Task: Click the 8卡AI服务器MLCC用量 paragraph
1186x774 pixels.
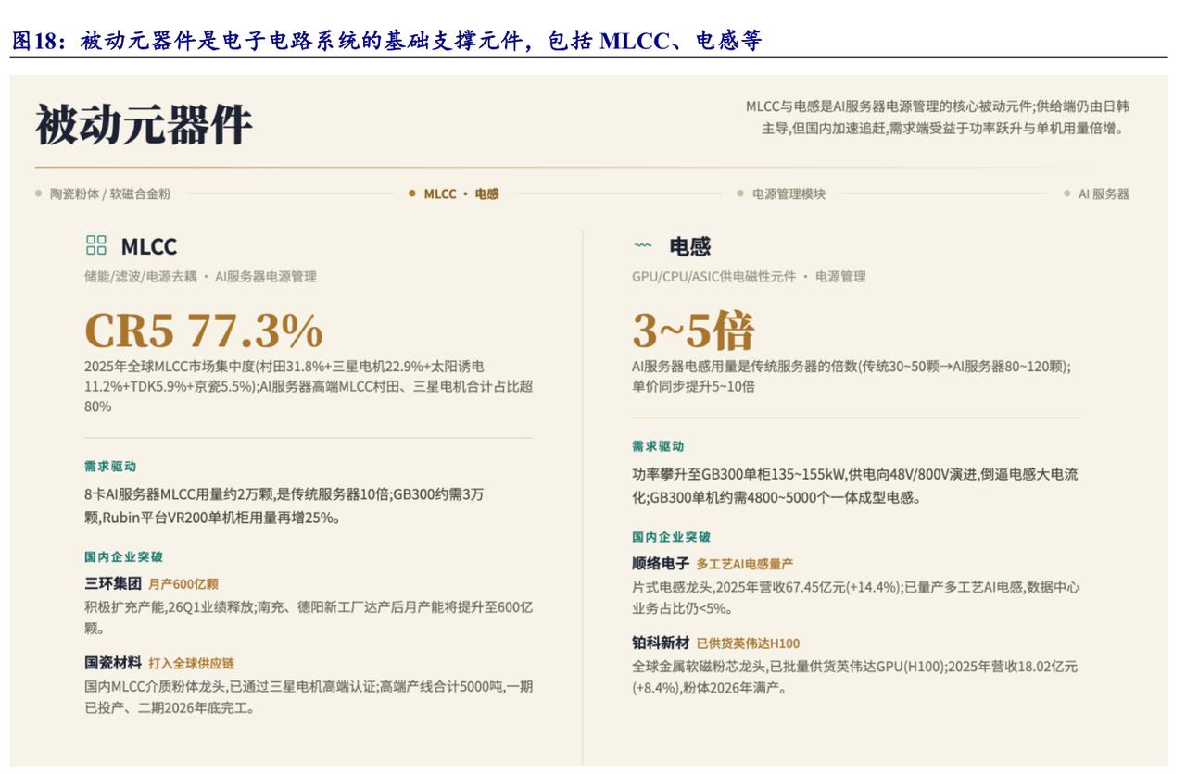Action: click(x=284, y=506)
